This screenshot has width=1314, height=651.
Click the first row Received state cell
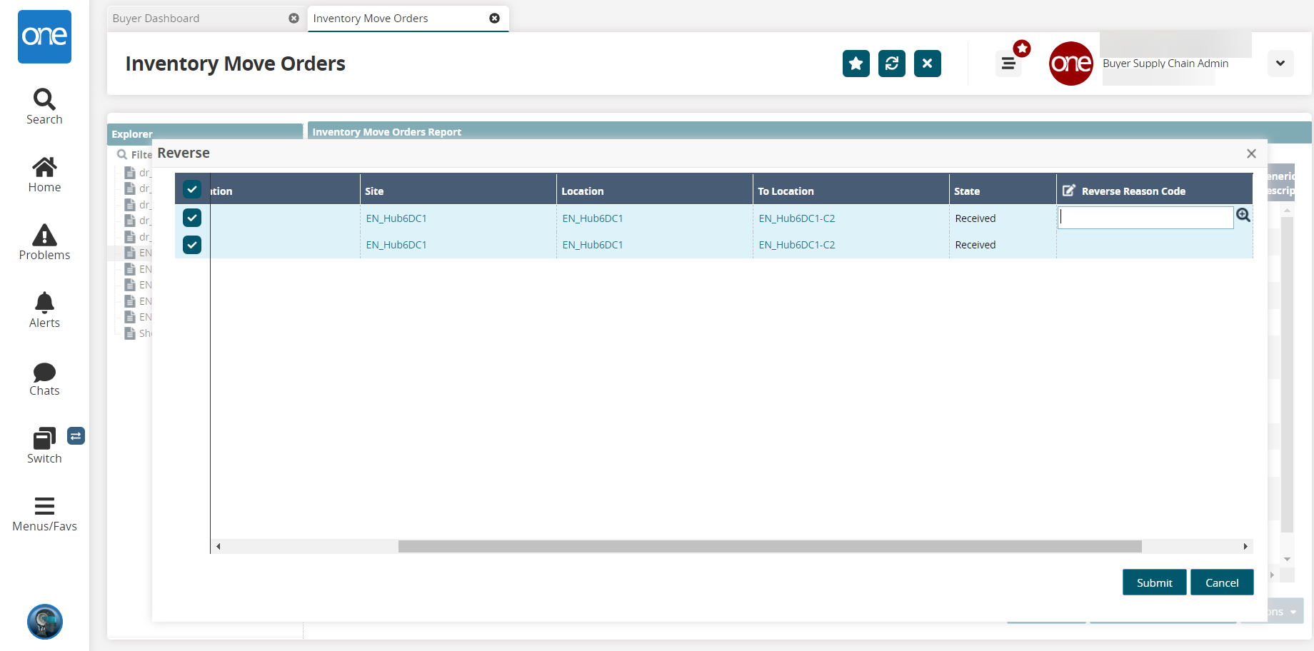click(1003, 218)
